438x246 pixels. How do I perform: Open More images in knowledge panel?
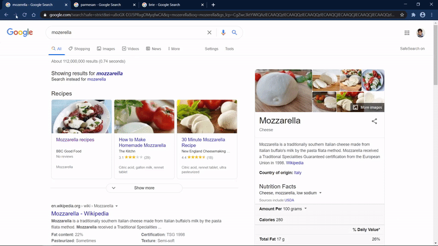click(x=367, y=107)
